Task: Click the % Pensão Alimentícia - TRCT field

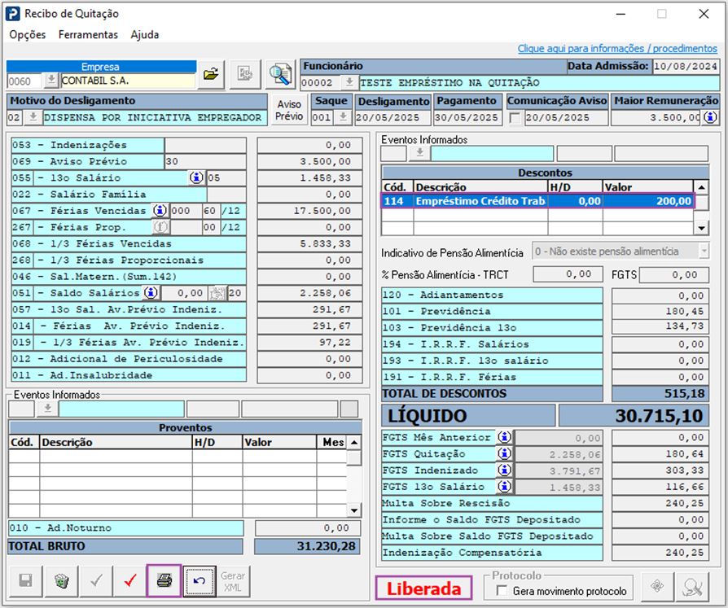Action: point(568,274)
